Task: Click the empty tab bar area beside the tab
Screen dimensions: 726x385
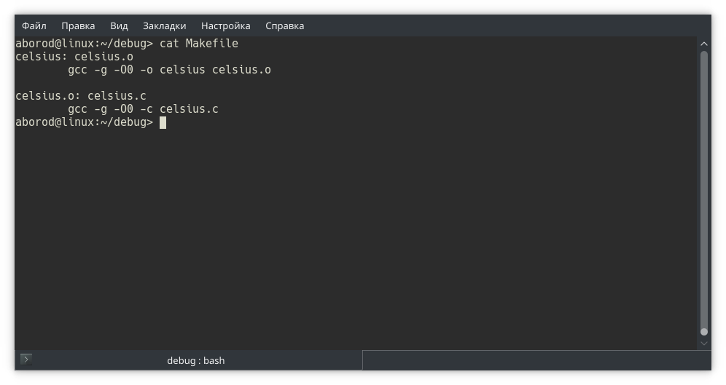Action: 532,360
